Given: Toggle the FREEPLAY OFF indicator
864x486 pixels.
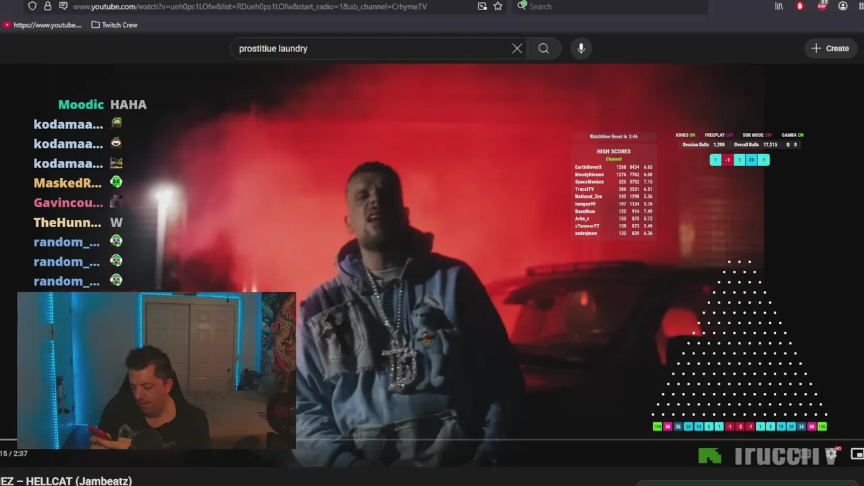Looking at the screenshot, I should [719, 135].
